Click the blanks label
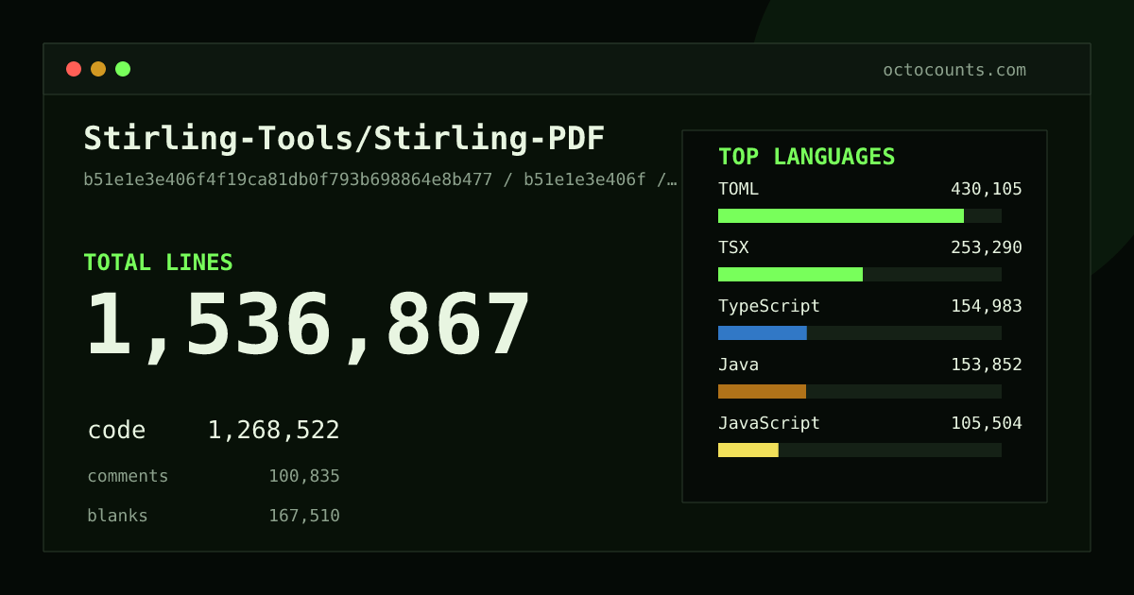This screenshot has height=595, width=1134. (x=117, y=516)
